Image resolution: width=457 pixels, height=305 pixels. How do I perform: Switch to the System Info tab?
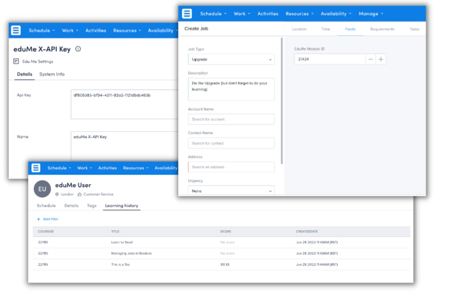[52, 74]
